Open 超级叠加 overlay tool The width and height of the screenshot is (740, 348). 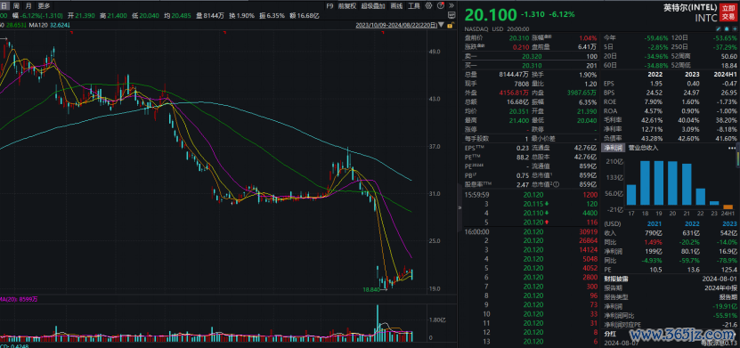[373, 6]
